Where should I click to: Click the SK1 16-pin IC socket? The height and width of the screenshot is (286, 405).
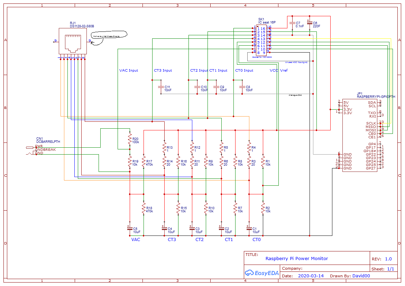click(261, 40)
